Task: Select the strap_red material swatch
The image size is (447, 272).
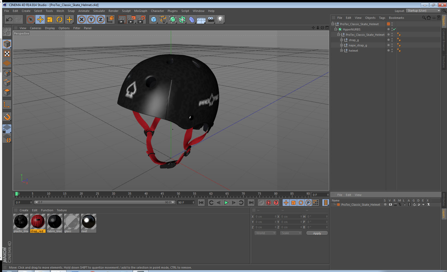Action: (x=38, y=223)
